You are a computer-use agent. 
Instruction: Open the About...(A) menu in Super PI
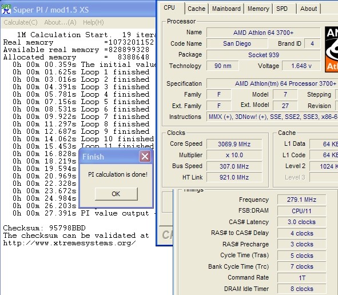pyautogui.click(x=61, y=22)
